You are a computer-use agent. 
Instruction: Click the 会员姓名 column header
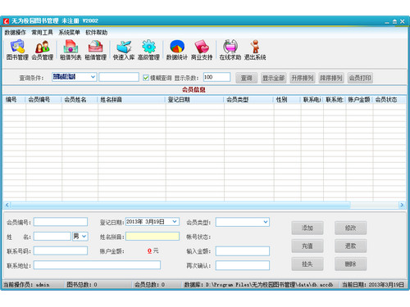80,100
